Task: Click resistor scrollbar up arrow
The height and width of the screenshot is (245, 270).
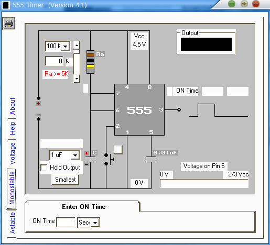Action: pyautogui.click(x=77, y=45)
